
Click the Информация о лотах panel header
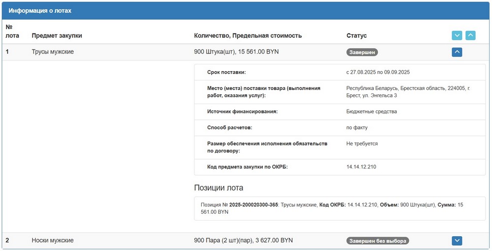click(39, 10)
